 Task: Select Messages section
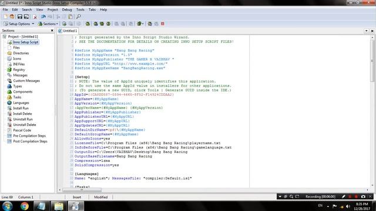pyautogui.click(x=20, y=75)
